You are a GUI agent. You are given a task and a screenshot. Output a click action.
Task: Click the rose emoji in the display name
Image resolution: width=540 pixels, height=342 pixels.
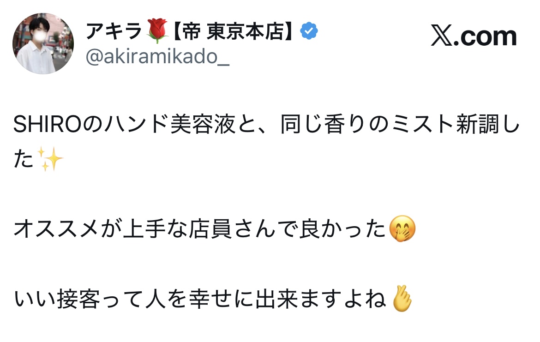coord(157,32)
